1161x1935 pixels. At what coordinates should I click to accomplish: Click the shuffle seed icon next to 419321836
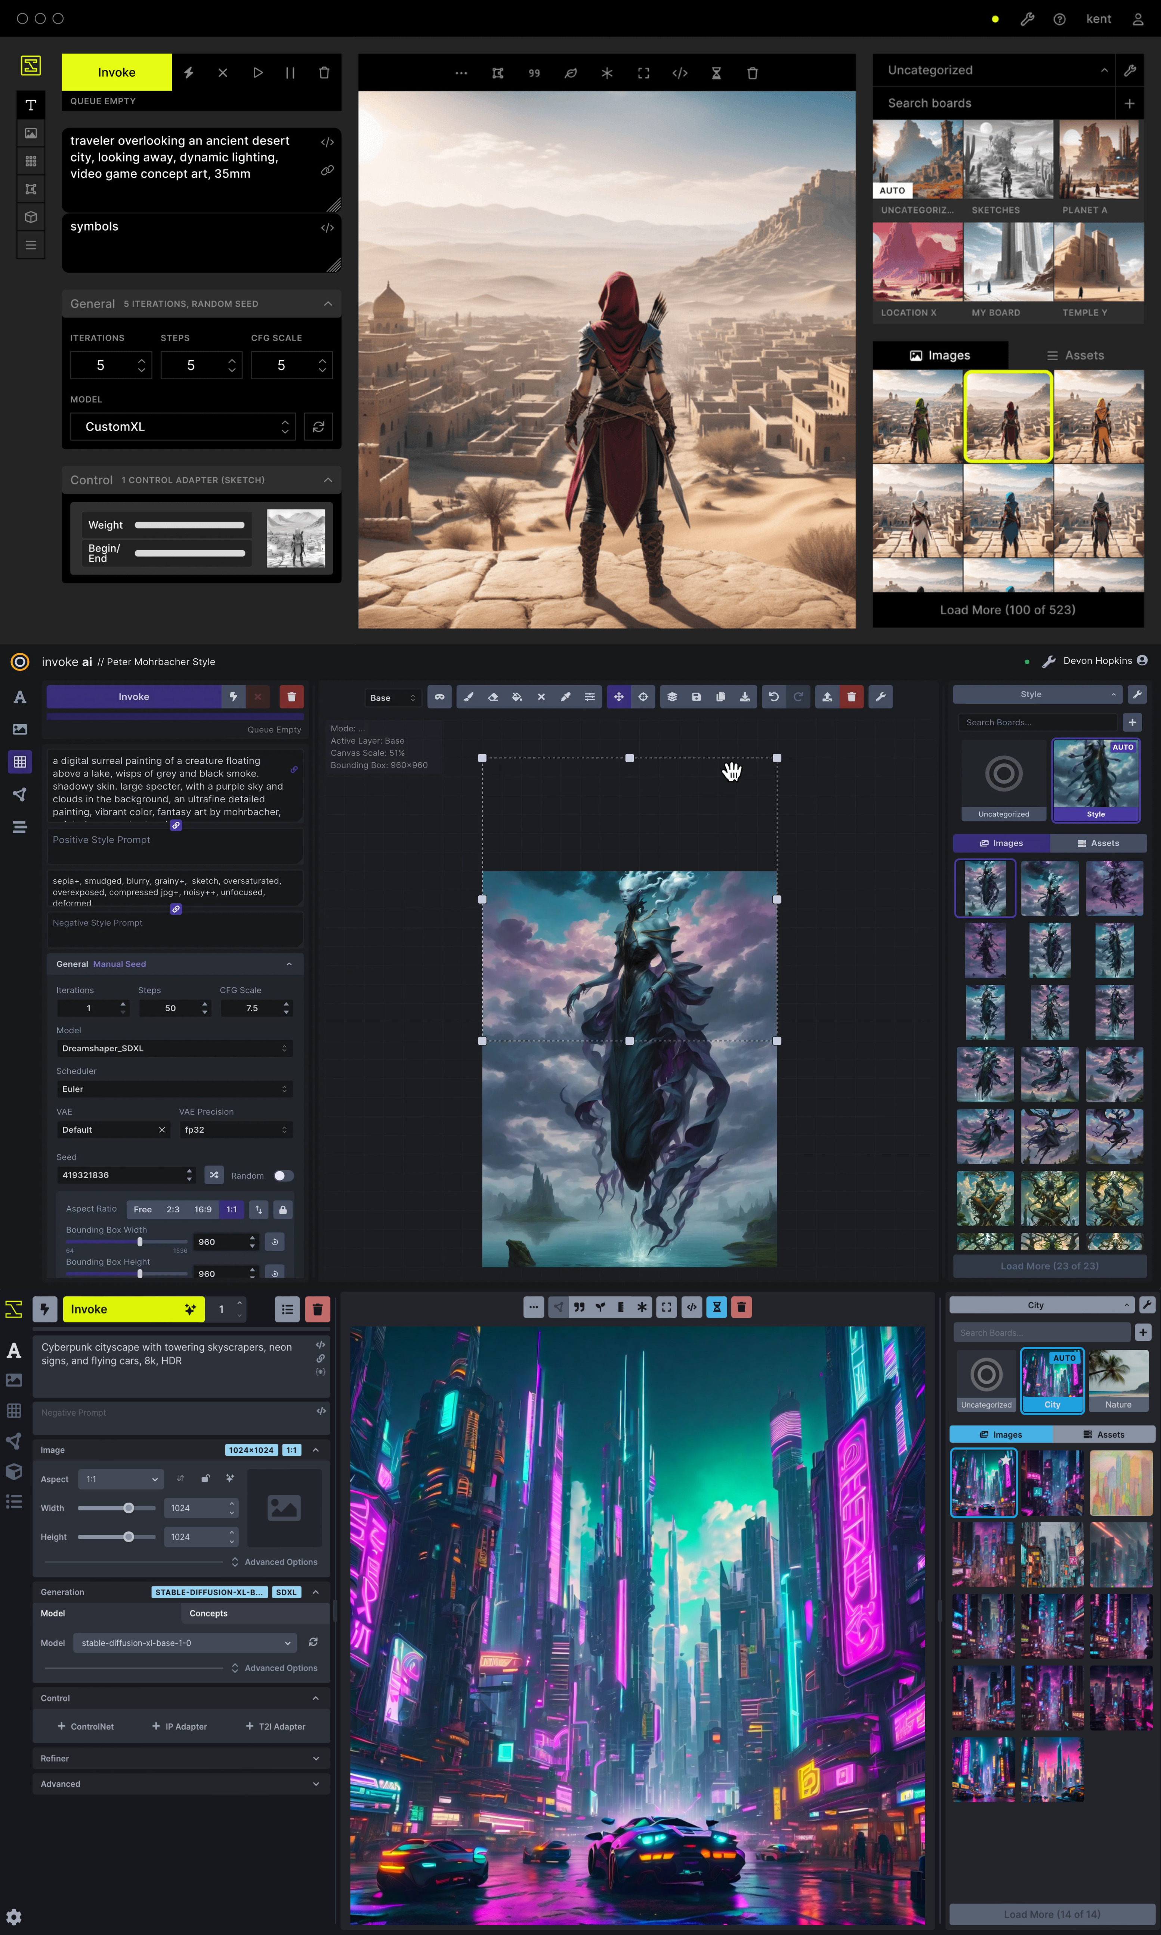[214, 1176]
